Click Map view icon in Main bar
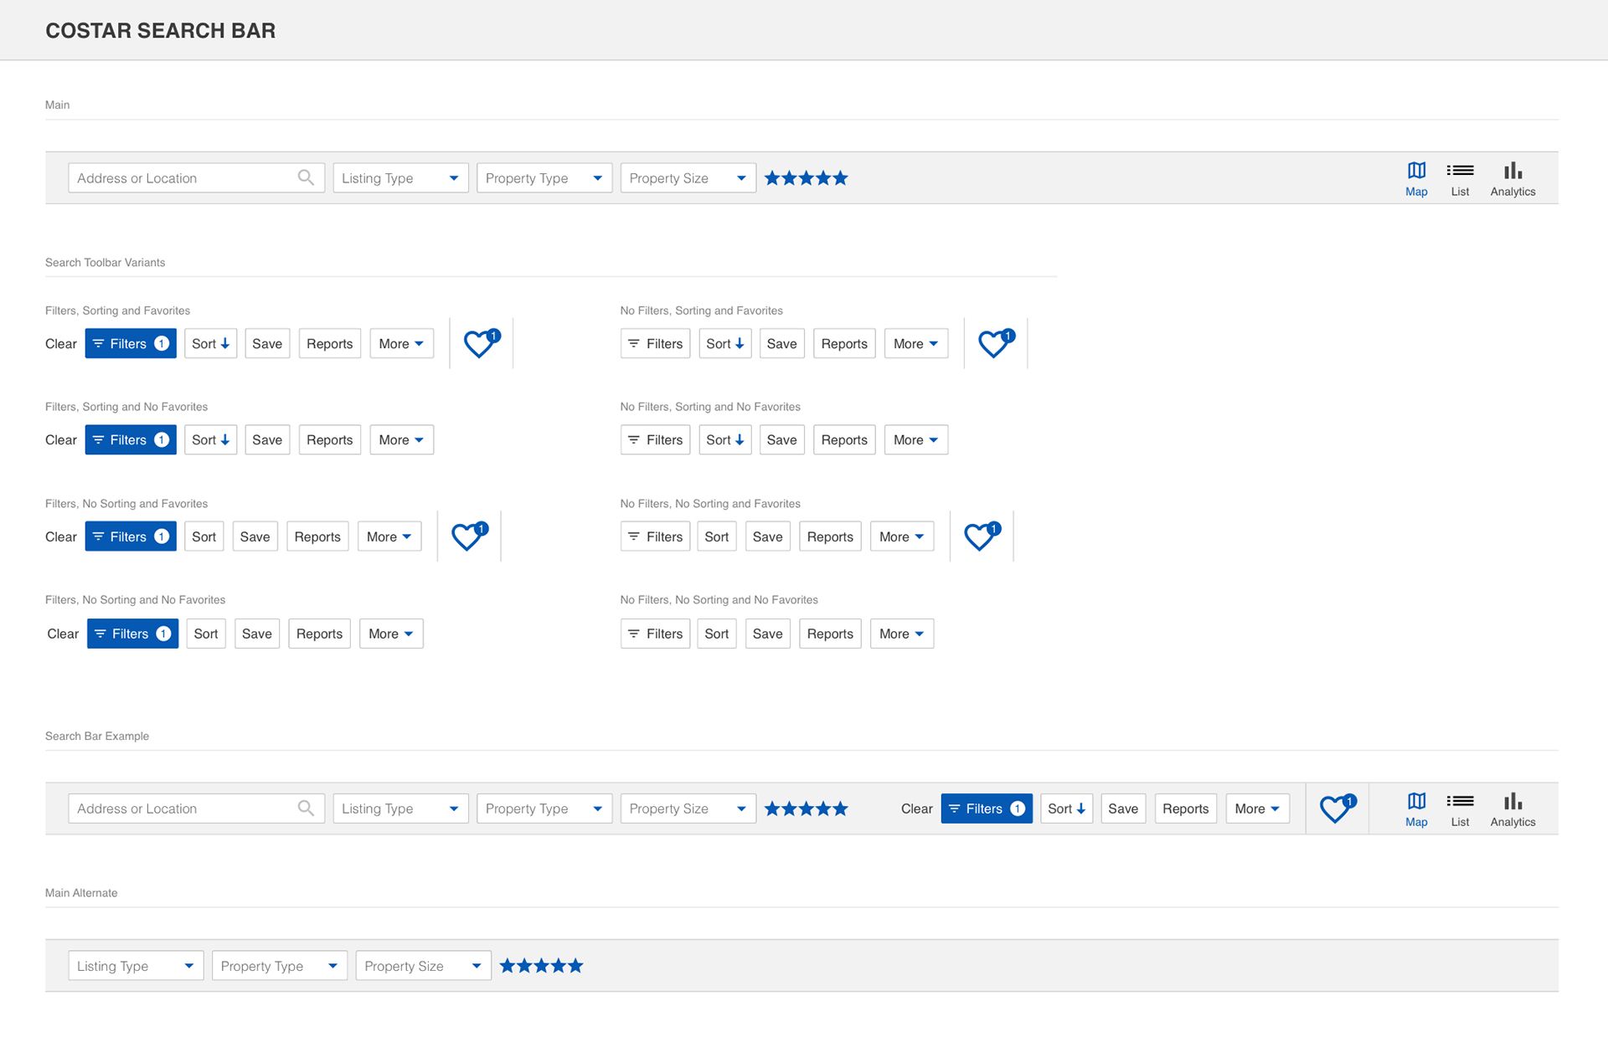The height and width of the screenshot is (1037, 1608). 1416,179
